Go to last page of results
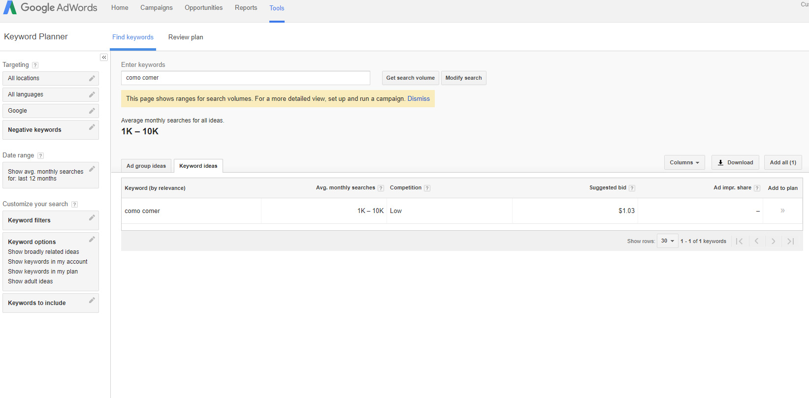This screenshot has height=398, width=809. 790,241
